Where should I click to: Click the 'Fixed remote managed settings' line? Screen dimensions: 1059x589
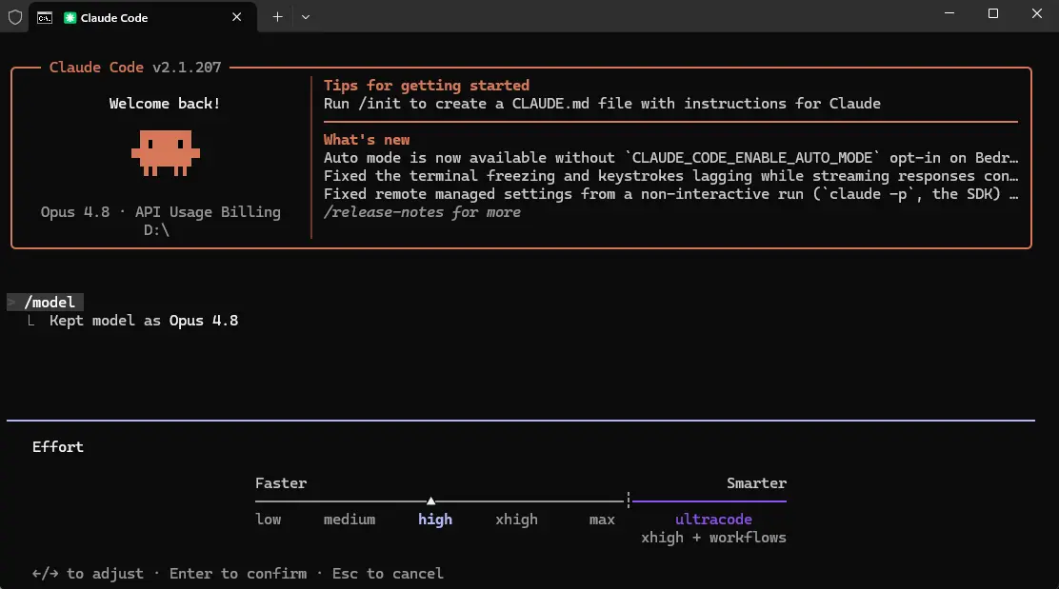(x=670, y=194)
